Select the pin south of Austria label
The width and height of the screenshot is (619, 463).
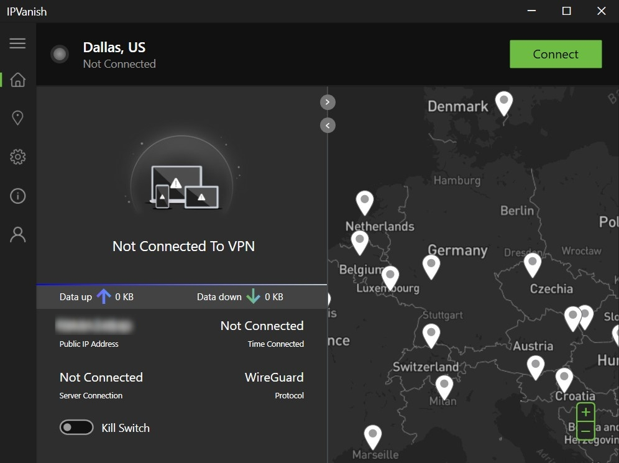click(x=536, y=367)
